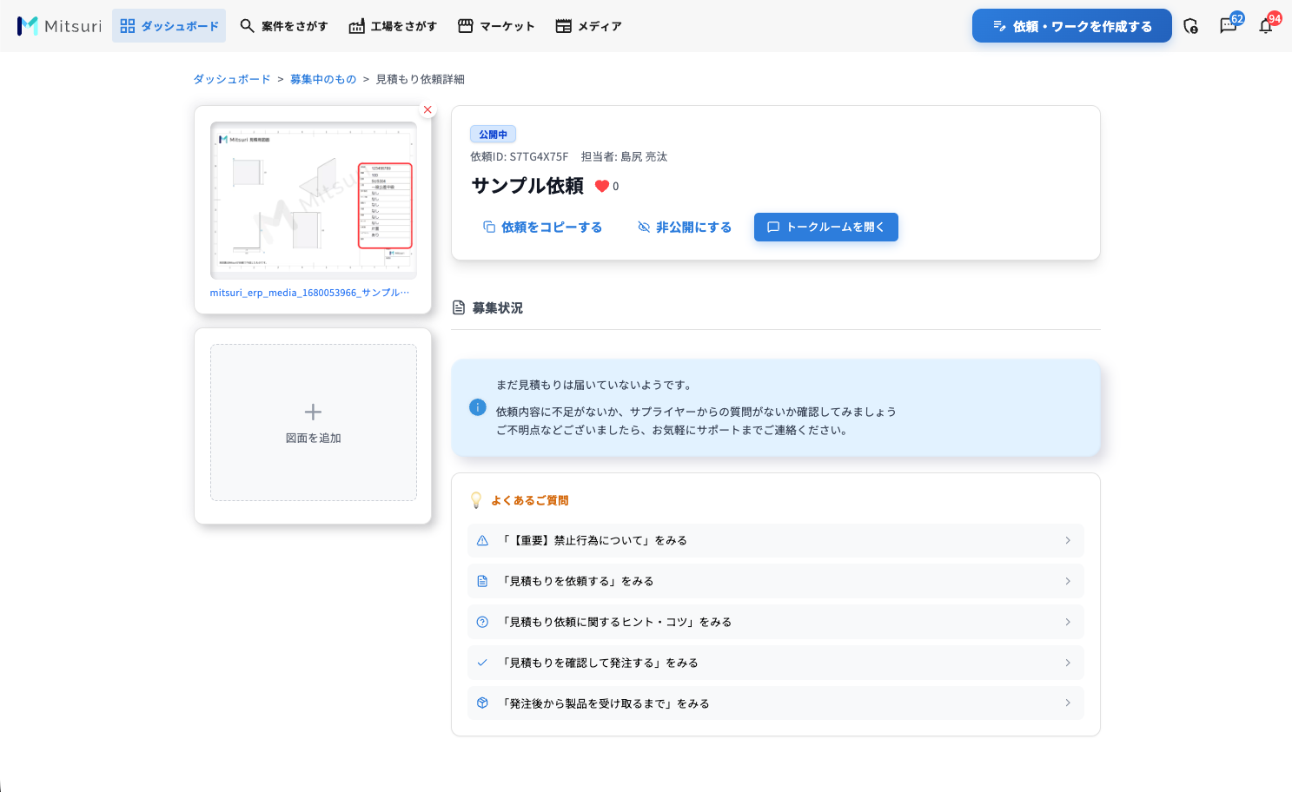Open 案件をさがす in top navigation
1292x792 pixels.
pos(284,26)
